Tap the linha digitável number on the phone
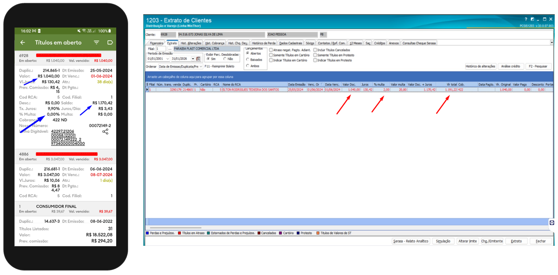The image size is (558, 275). click(x=68, y=137)
